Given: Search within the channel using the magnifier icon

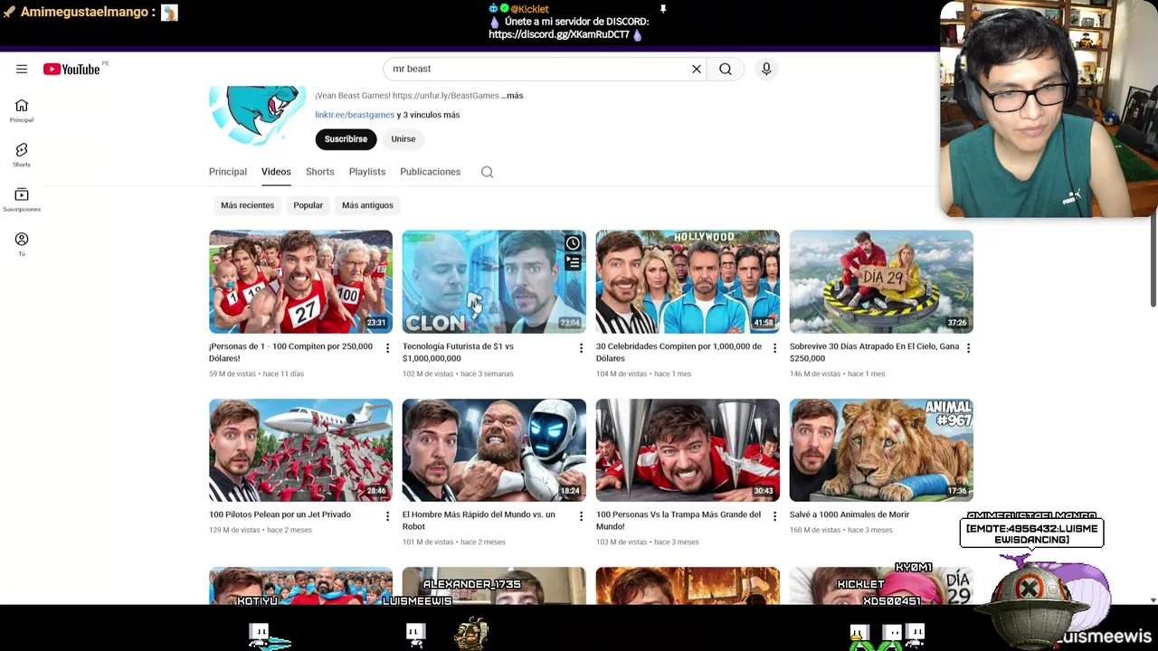Looking at the screenshot, I should click(x=487, y=172).
